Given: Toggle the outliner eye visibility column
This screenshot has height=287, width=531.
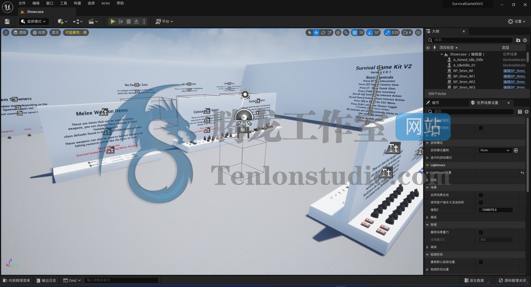Looking at the screenshot, I should coord(428,48).
